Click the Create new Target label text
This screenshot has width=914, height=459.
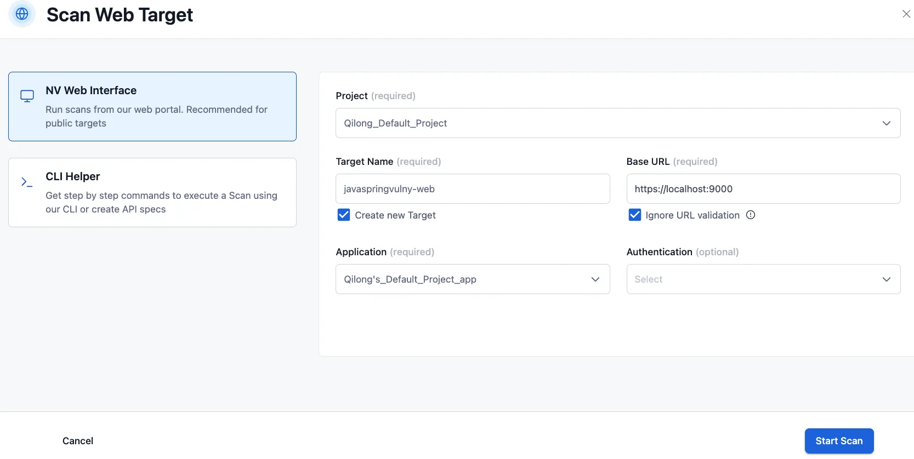[x=395, y=215]
